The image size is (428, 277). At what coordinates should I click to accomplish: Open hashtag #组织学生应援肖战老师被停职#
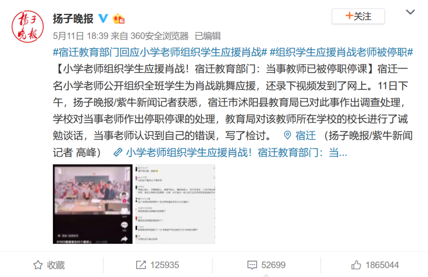341,52
